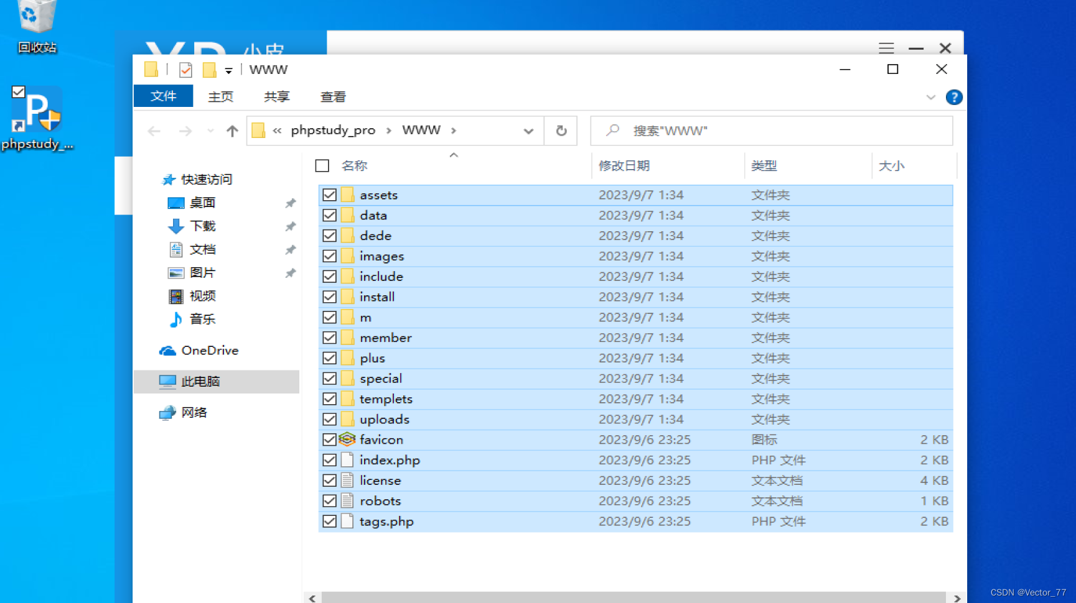The width and height of the screenshot is (1076, 603).
Task: Click pin icon next to 桌面
Action: 290,203
